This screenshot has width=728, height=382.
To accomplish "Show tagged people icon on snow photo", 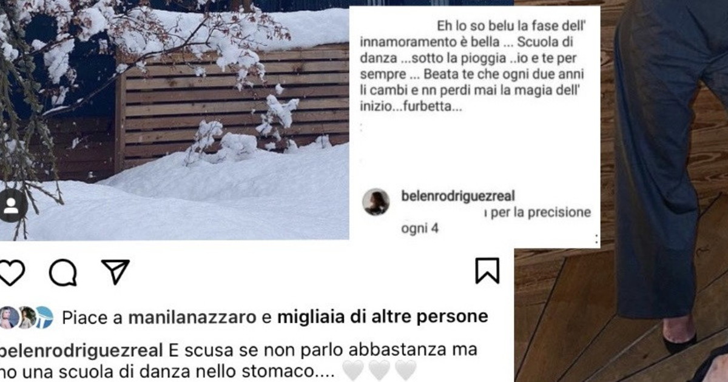I will [x=12, y=206].
